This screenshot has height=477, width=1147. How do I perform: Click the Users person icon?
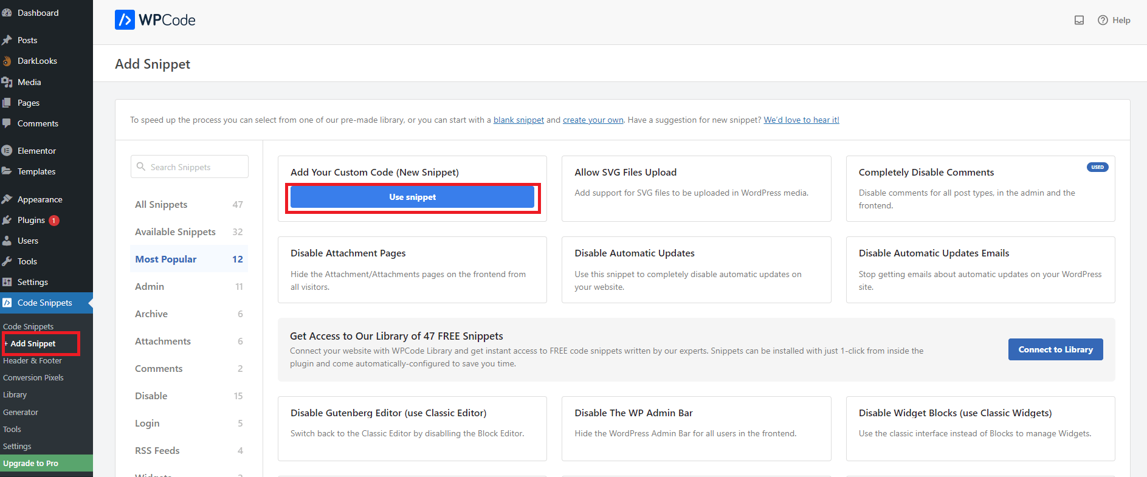7,241
